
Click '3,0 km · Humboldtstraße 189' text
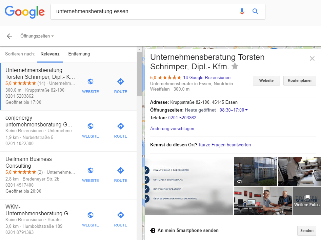34,226
